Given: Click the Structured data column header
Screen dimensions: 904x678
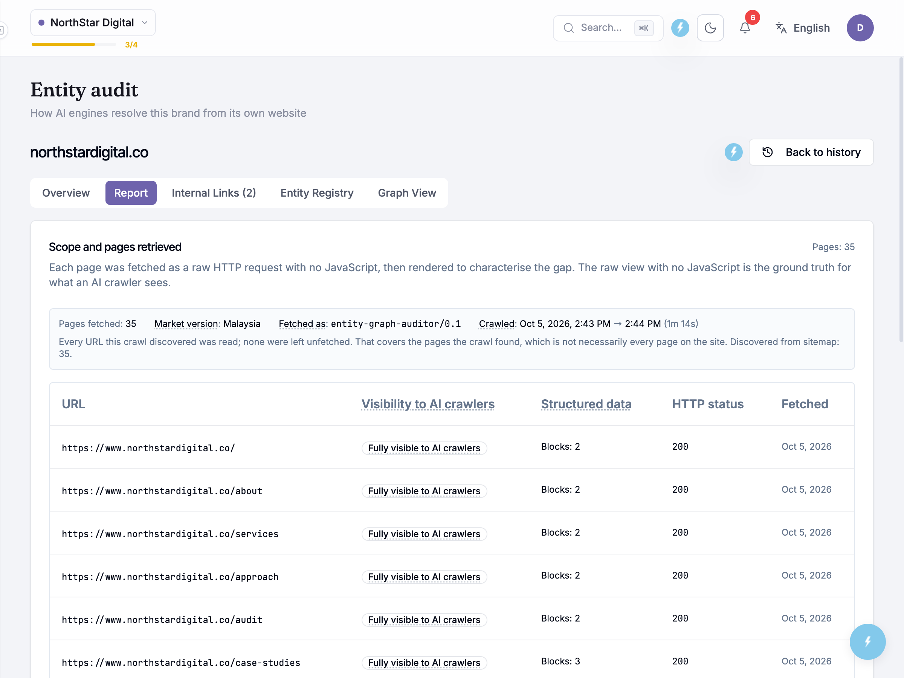Looking at the screenshot, I should tap(586, 404).
